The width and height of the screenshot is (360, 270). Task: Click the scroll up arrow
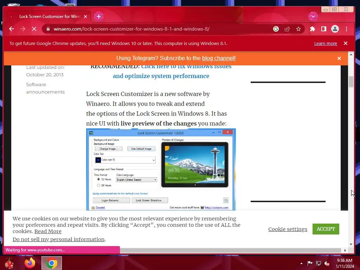point(351,54)
